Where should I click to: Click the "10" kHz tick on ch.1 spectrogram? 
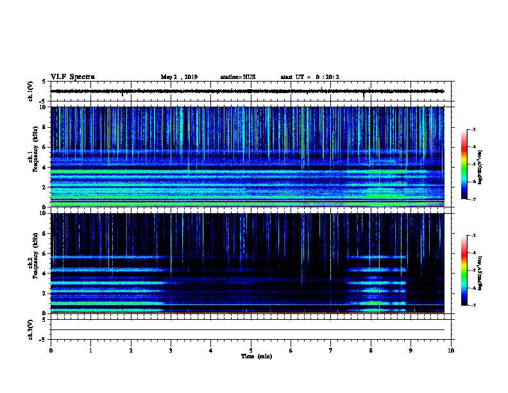click(x=44, y=107)
